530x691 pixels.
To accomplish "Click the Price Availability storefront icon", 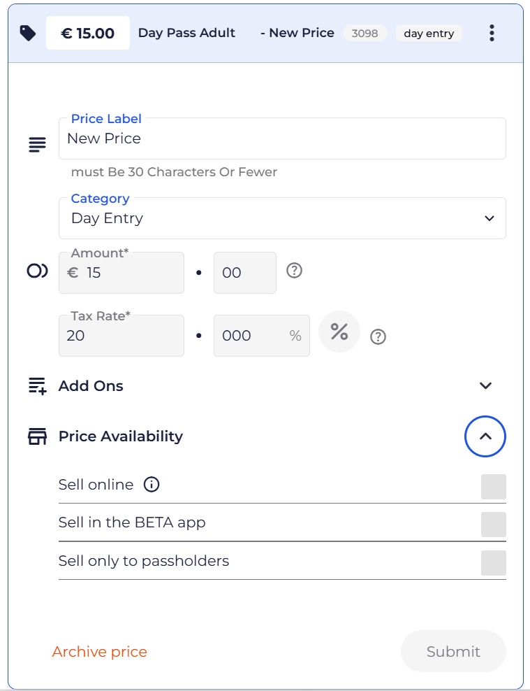I will pyautogui.click(x=37, y=436).
